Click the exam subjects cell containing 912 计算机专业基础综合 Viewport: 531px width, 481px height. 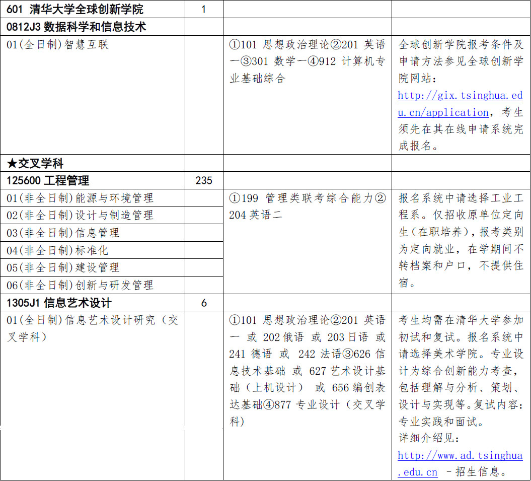point(307,61)
